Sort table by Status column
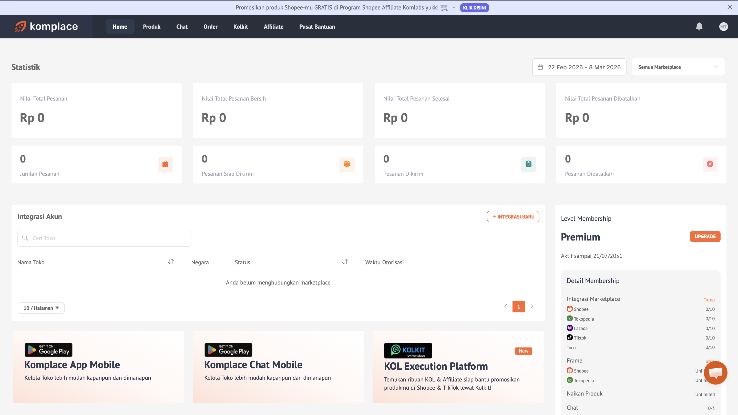This screenshot has height=415, width=738. click(x=345, y=262)
